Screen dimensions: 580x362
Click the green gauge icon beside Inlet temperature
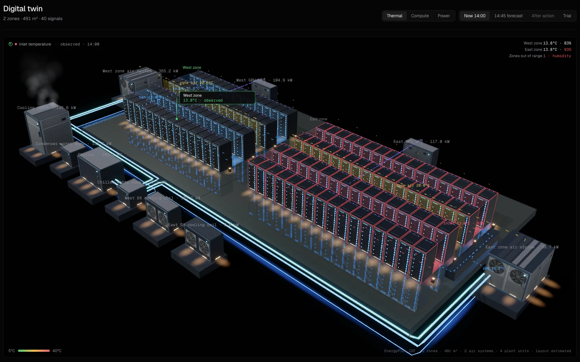pos(11,44)
